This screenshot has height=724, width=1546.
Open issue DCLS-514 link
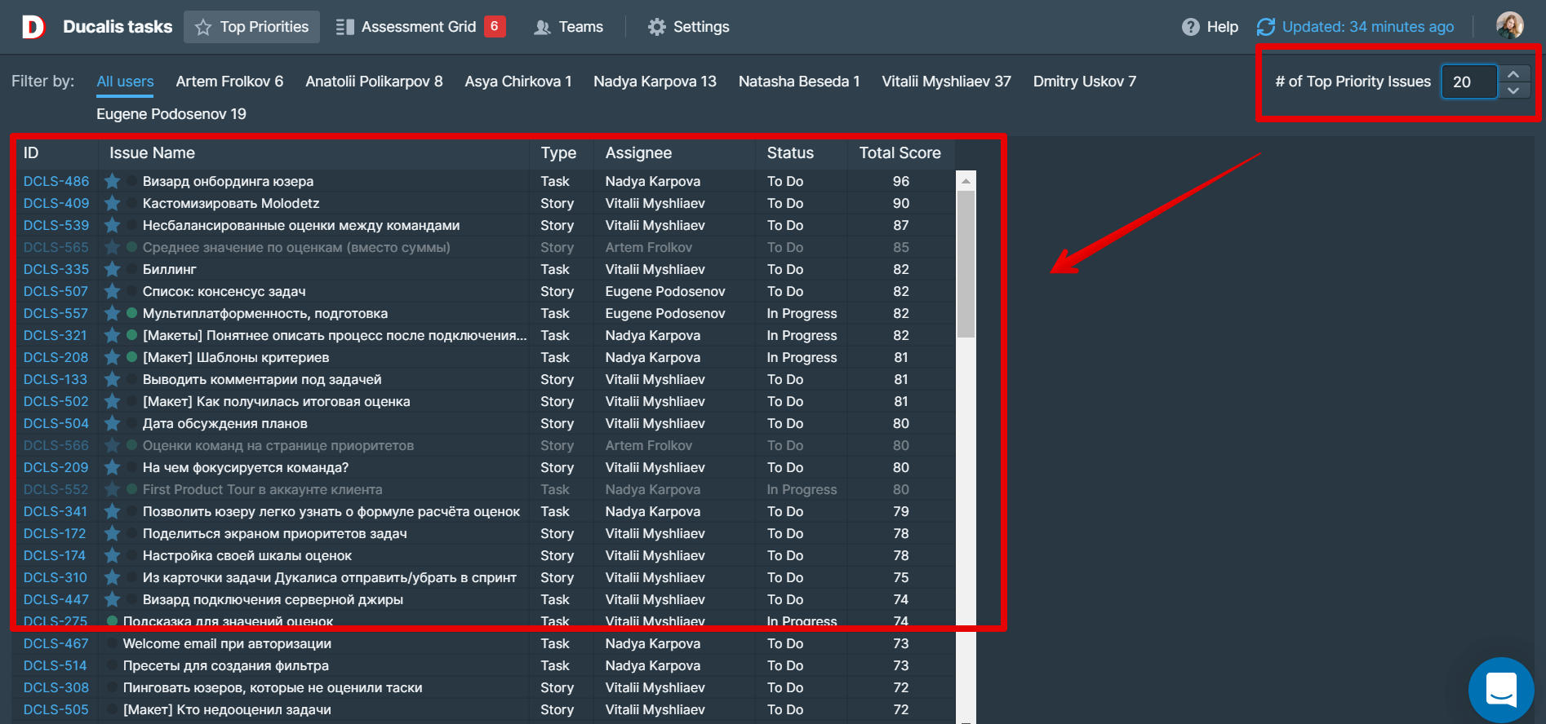click(55, 665)
